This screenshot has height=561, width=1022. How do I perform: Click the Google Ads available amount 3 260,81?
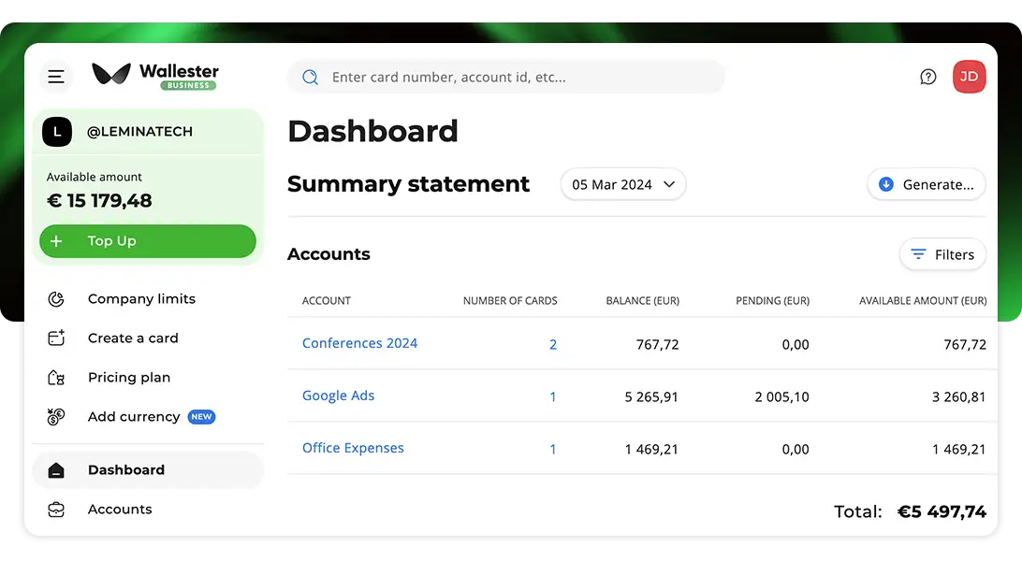(x=958, y=396)
